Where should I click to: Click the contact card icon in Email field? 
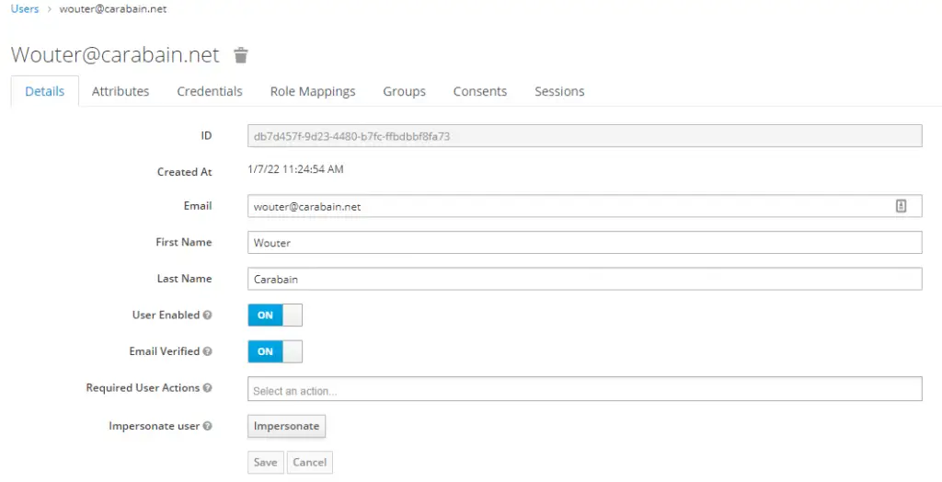901,206
